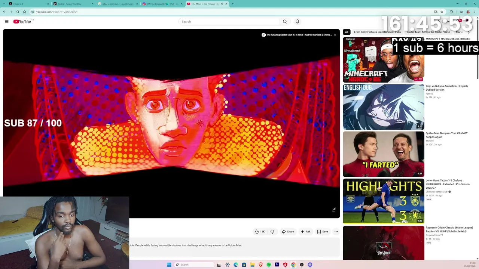Open File Explorer from the taskbar
Image resolution: width=479 pixels, height=269 pixels.
pos(252,265)
